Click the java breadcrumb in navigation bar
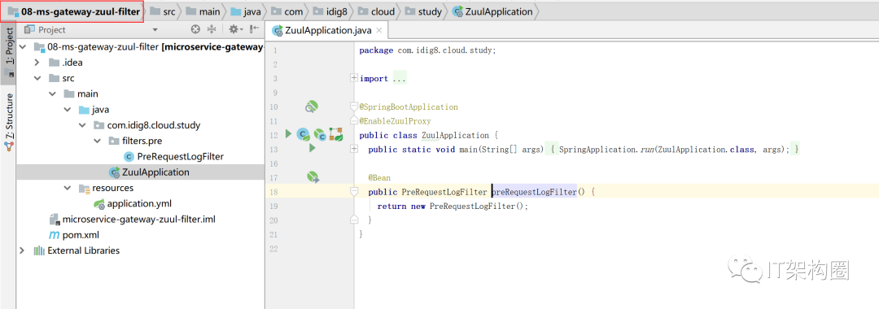The image size is (879, 309). click(247, 11)
